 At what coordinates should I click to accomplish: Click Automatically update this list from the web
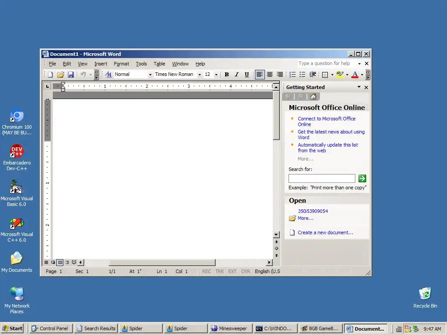(x=327, y=147)
